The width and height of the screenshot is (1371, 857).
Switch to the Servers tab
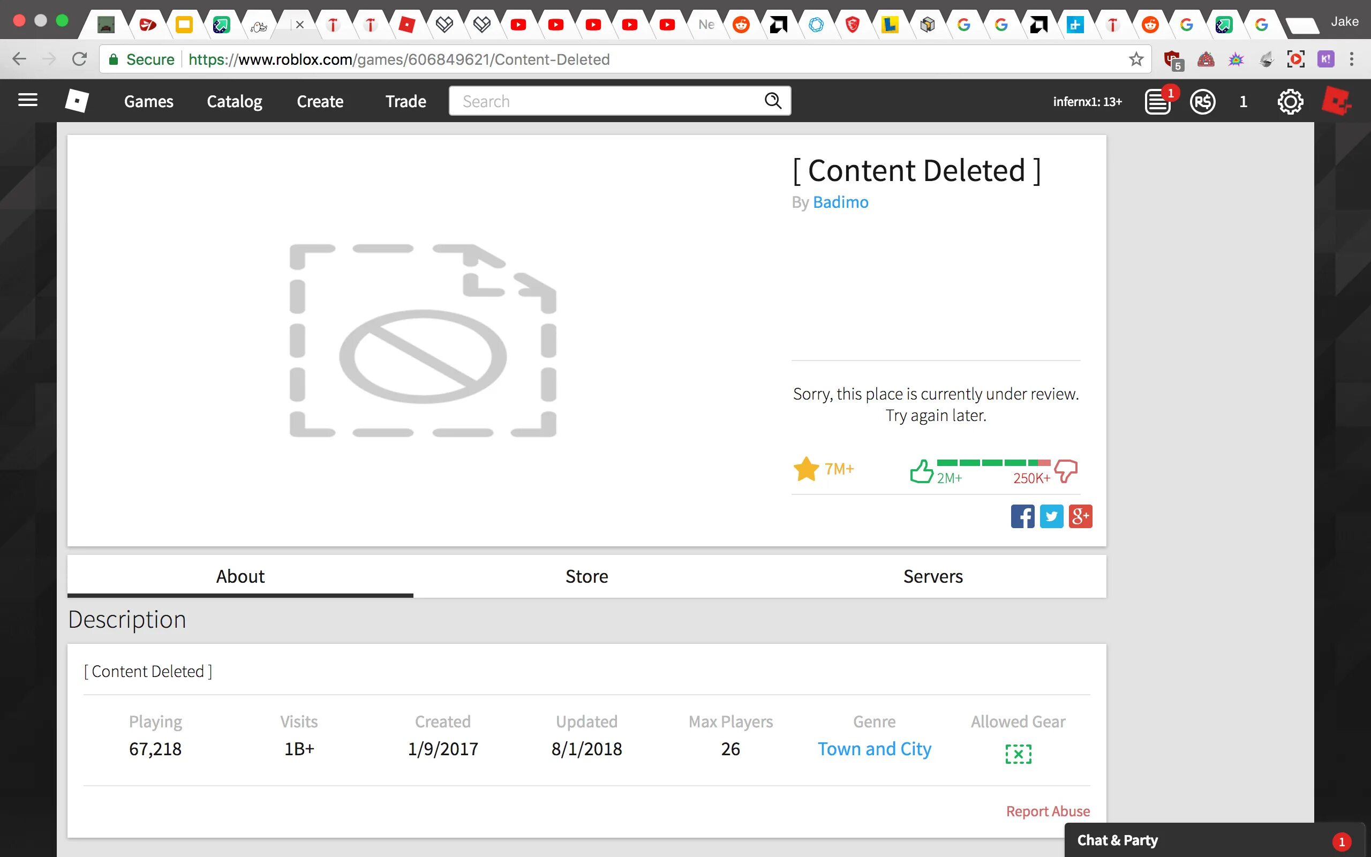(933, 576)
